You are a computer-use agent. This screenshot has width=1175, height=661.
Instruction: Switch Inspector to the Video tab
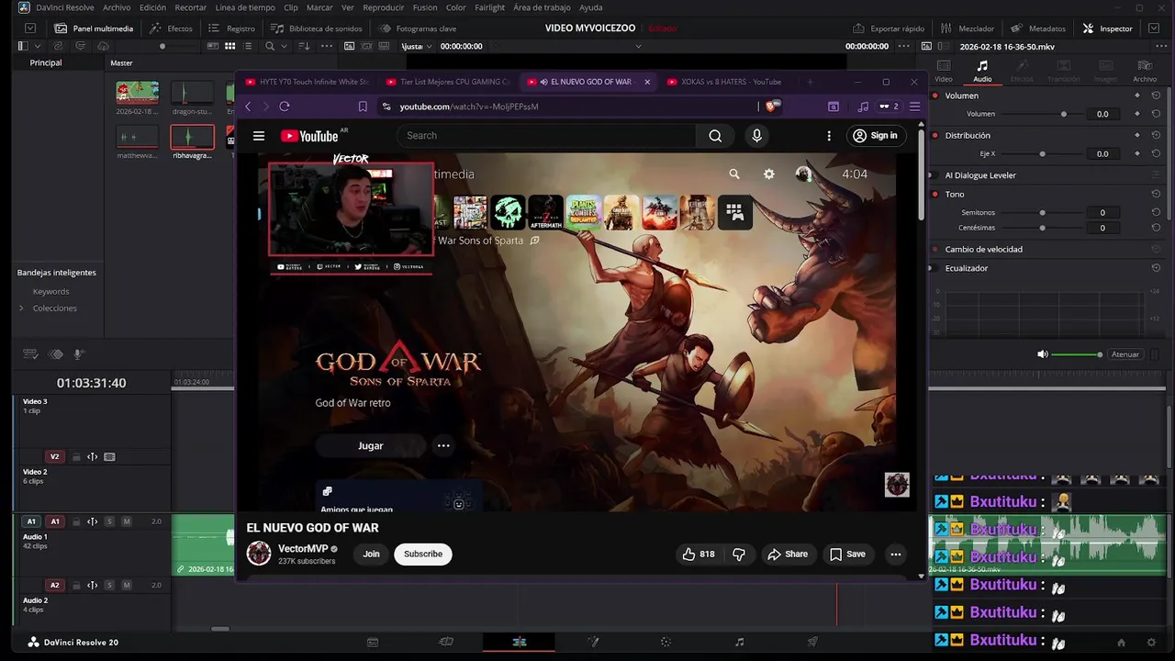(944, 71)
